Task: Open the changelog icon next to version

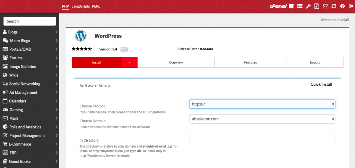Action: click(124, 49)
